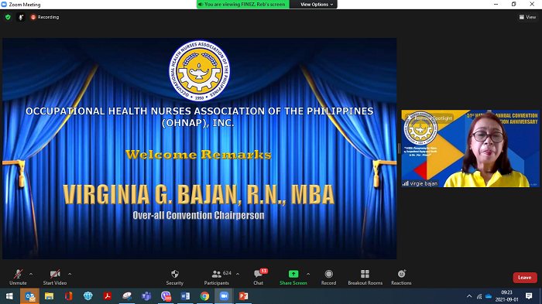Click the OneDrive cloud tray icon
The width and height of the screenshot is (542, 304).
(489, 296)
